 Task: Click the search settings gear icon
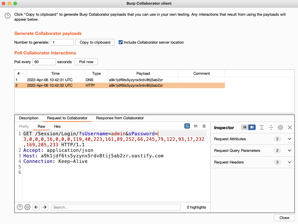tap(27, 207)
